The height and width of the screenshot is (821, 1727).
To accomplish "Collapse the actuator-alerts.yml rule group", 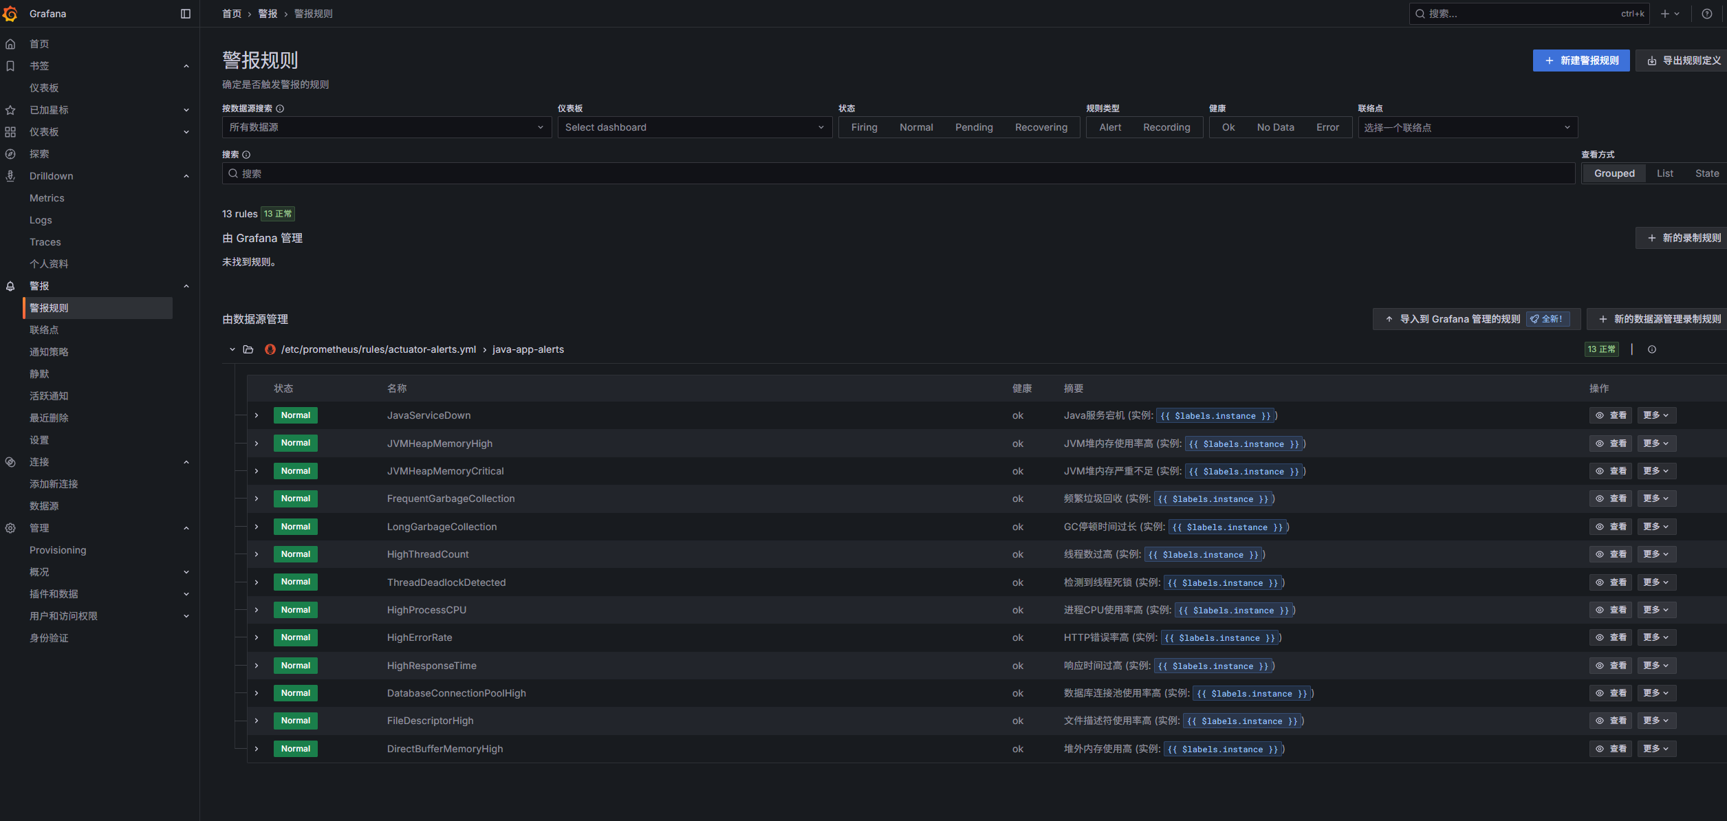I will tap(232, 349).
